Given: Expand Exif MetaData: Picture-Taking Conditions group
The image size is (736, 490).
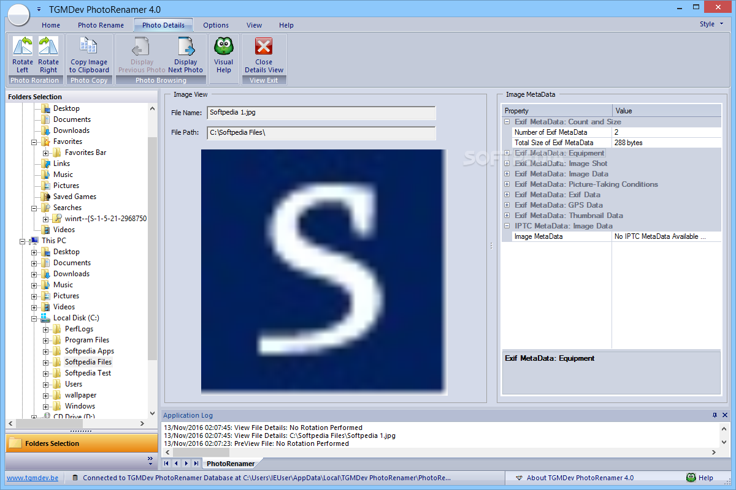Looking at the screenshot, I should [x=507, y=184].
